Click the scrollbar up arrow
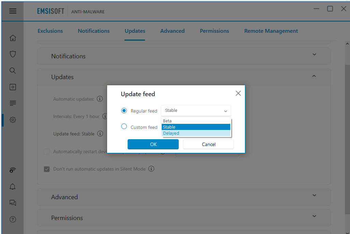Screen dimensions: 350x234 click(x=347, y=44)
